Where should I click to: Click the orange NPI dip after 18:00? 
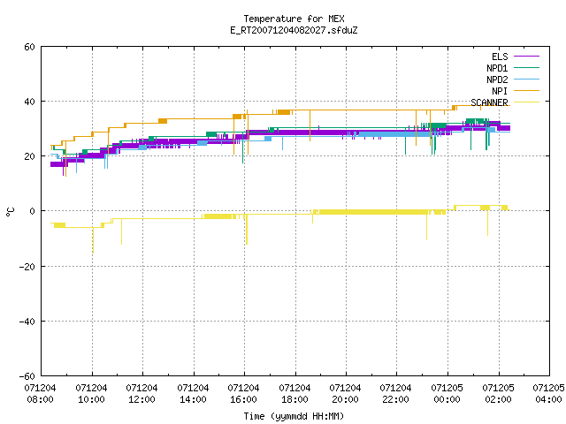(x=310, y=125)
